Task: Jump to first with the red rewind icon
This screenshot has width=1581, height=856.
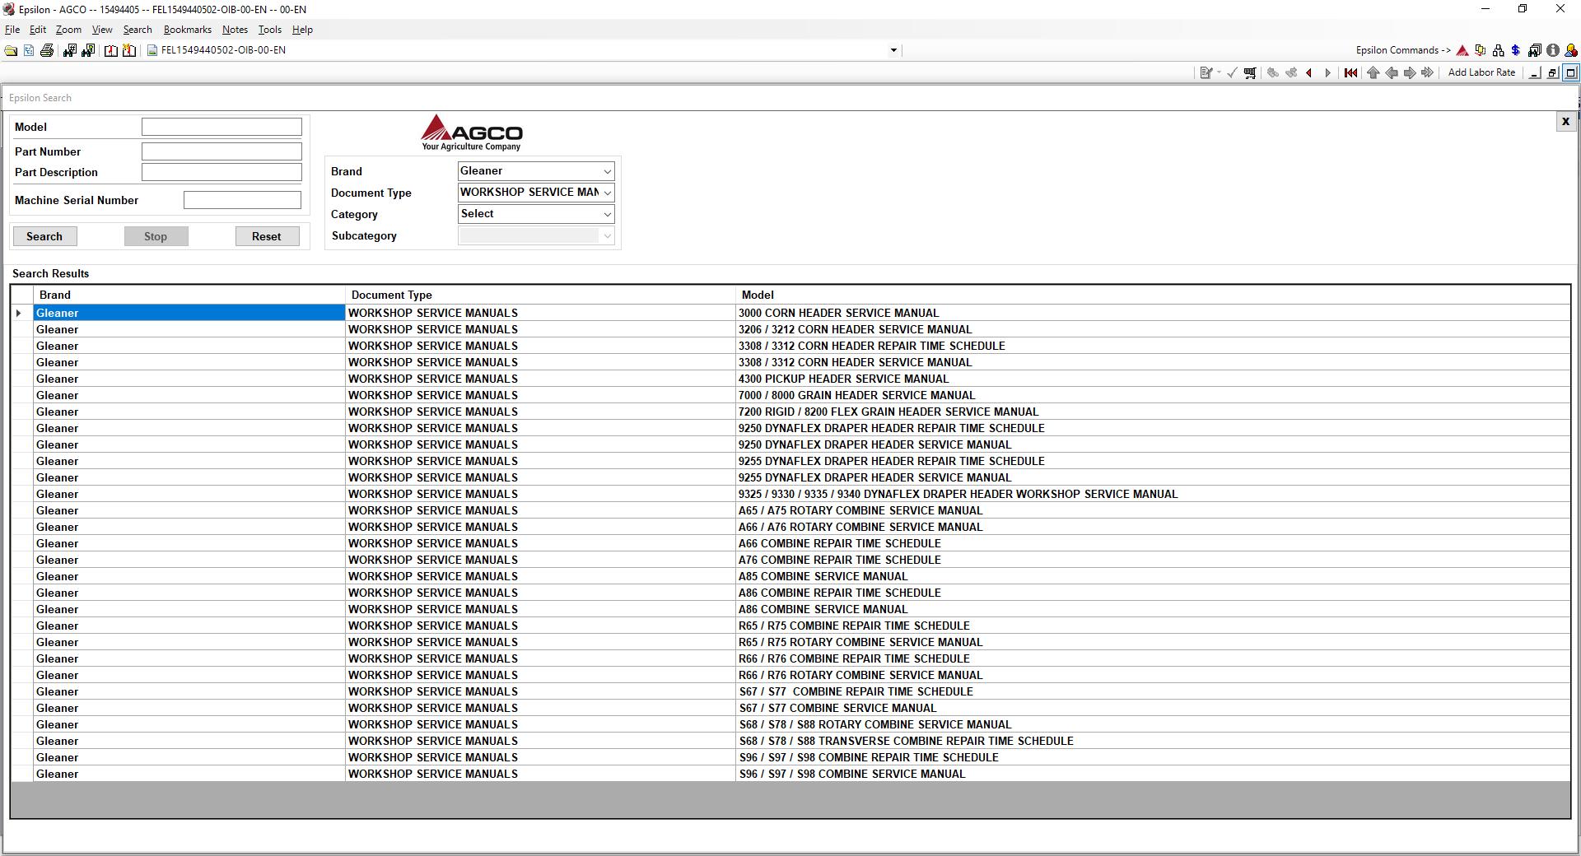Action: click(1350, 72)
